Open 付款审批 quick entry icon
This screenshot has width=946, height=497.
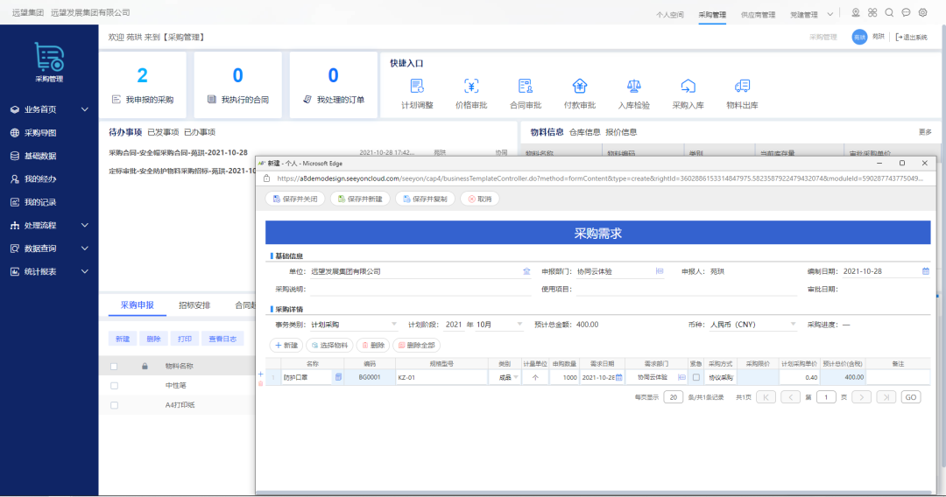tap(580, 86)
